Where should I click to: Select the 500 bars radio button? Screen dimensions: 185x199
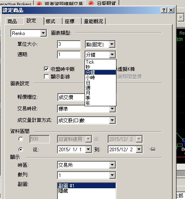pos(21,139)
